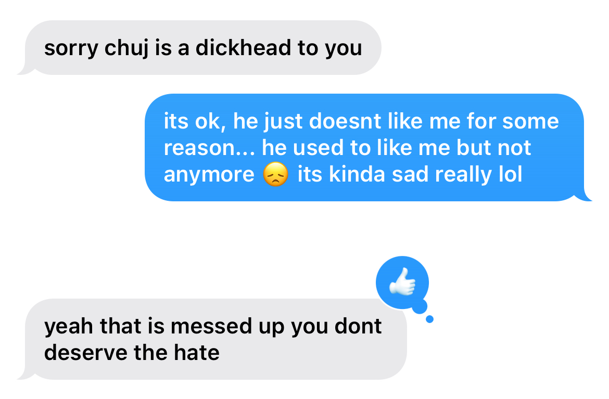Click the word 'reason...' in blue bubble
The width and height of the screenshot is (609, 399).
point(209,148)
